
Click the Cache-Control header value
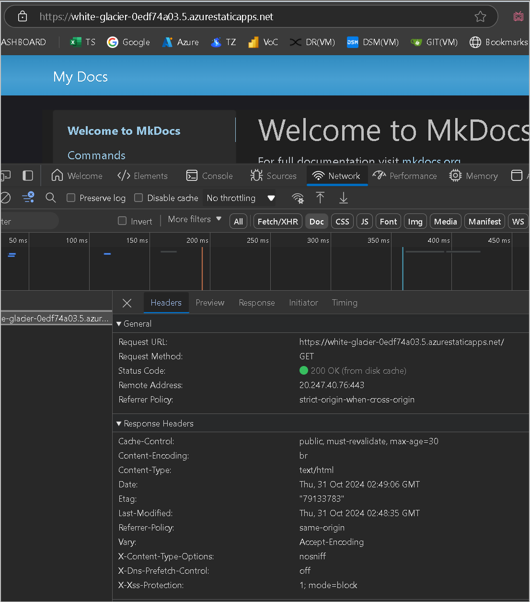pyautogui.click(x=369, y=441)
